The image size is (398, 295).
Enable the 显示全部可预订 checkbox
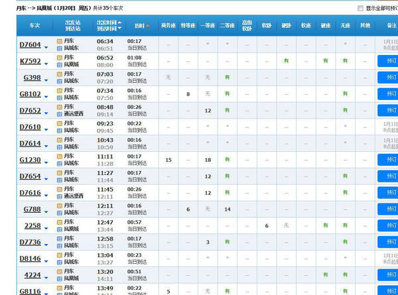click(x=360, y=9)
